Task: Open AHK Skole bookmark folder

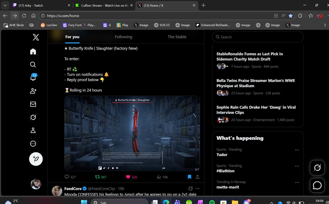Action: tap(14, 25)
